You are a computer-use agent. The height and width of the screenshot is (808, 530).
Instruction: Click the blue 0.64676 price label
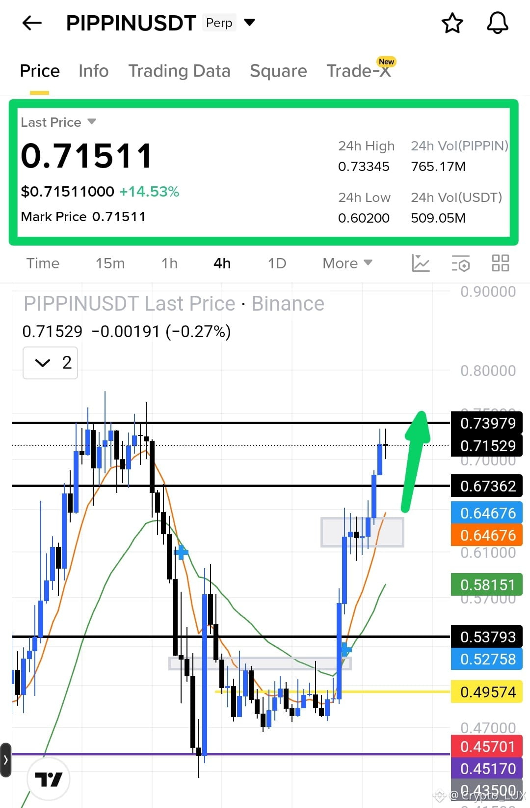click(487, 513)
